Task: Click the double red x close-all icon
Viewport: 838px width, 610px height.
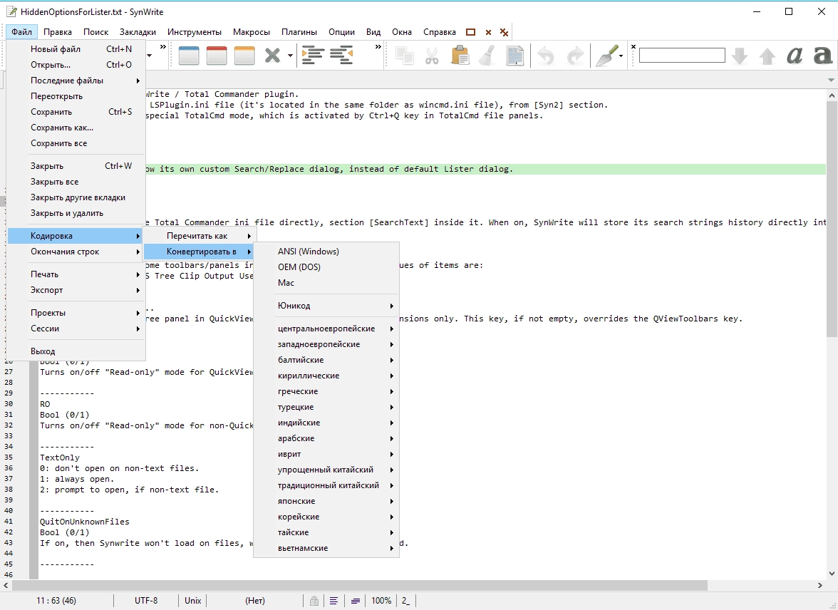Action: click(x=504, y=32)
